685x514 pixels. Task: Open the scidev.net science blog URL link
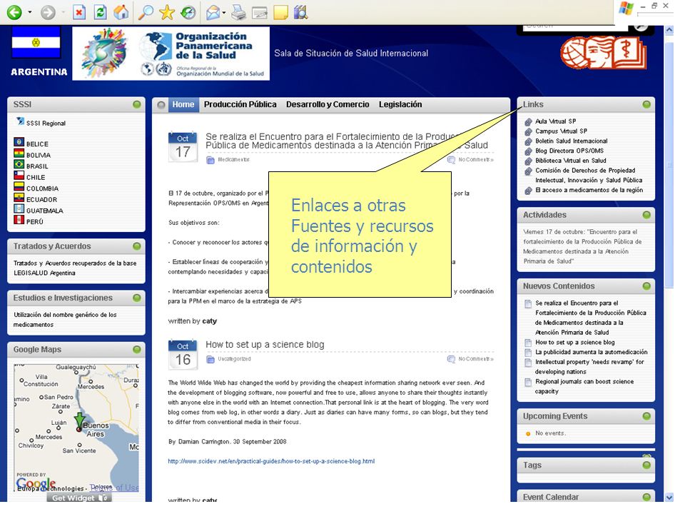coord(271,461)
